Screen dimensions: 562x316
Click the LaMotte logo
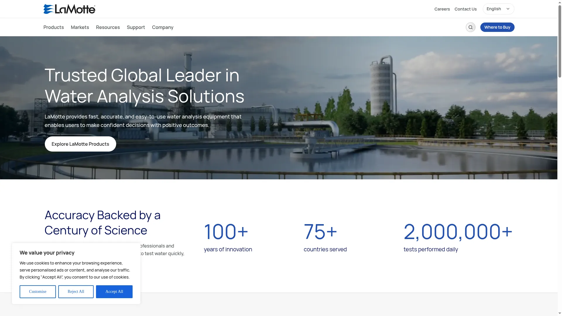(69, 9)
